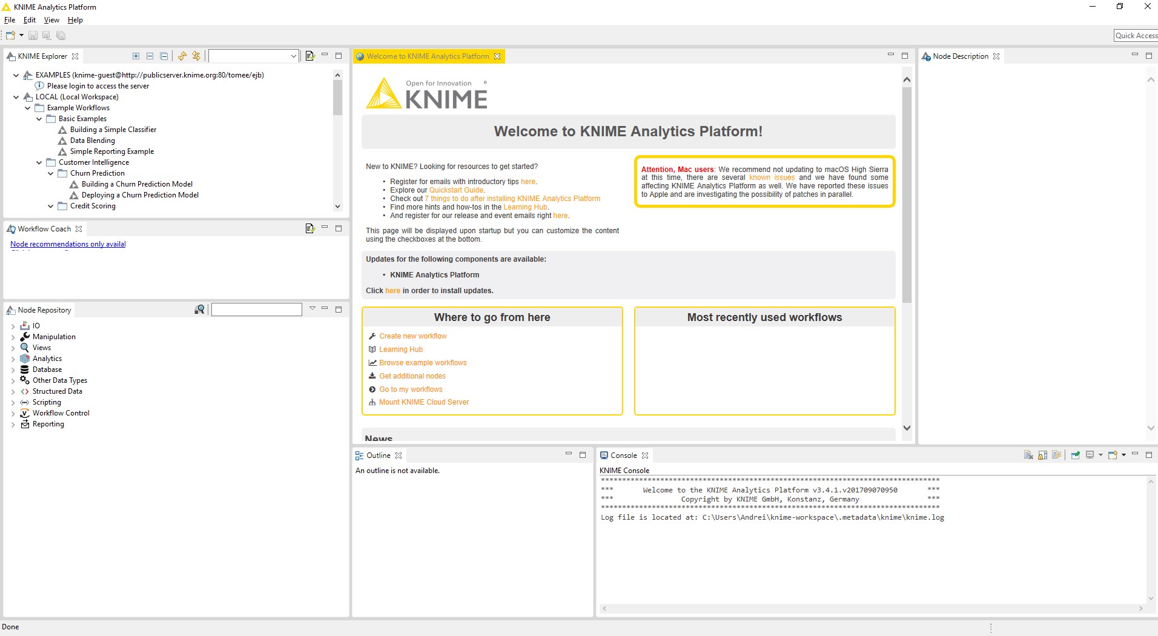Select the IO category icon
Screen dimensions: 1158x636
pos(25,325)
